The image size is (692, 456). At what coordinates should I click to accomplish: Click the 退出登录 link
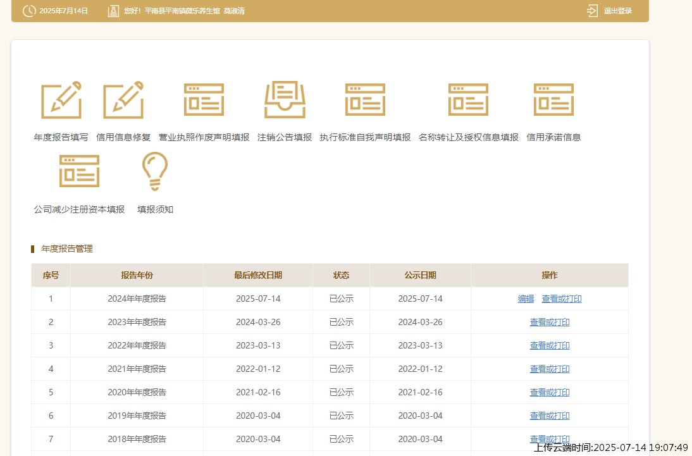coord(618,11)
